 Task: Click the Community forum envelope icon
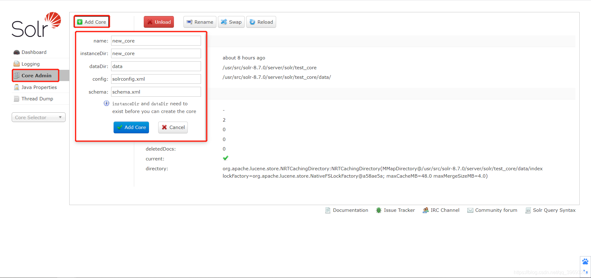(470, 210)
